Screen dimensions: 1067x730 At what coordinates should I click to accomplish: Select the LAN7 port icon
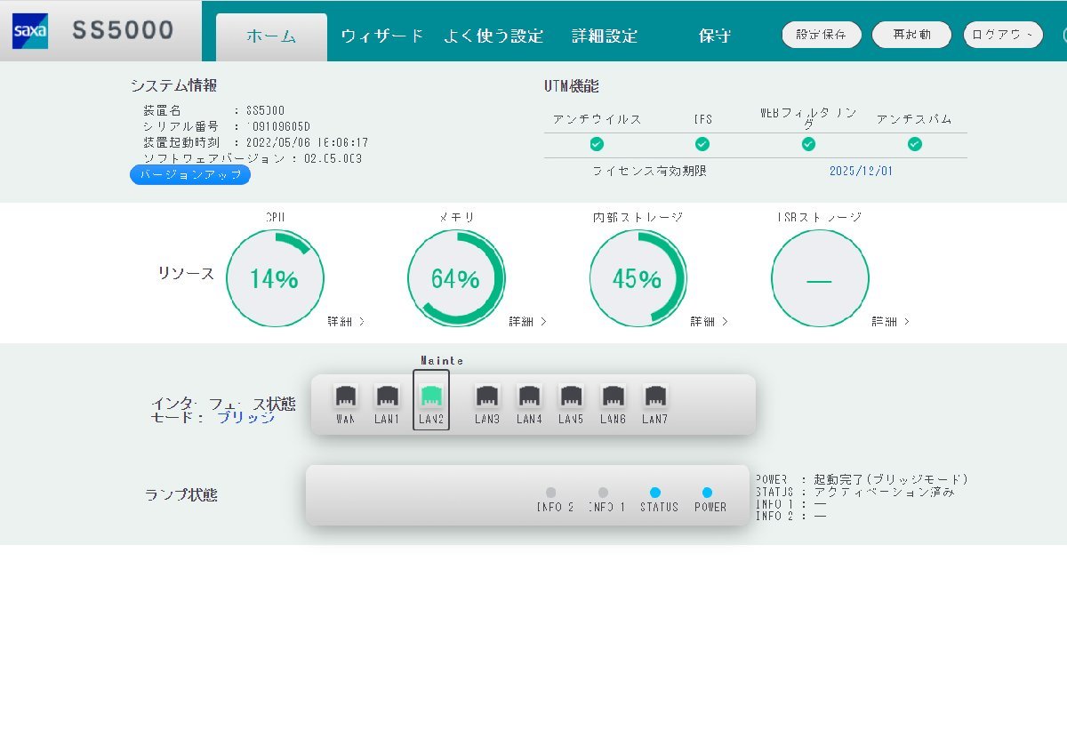click(x=655, y=396)
